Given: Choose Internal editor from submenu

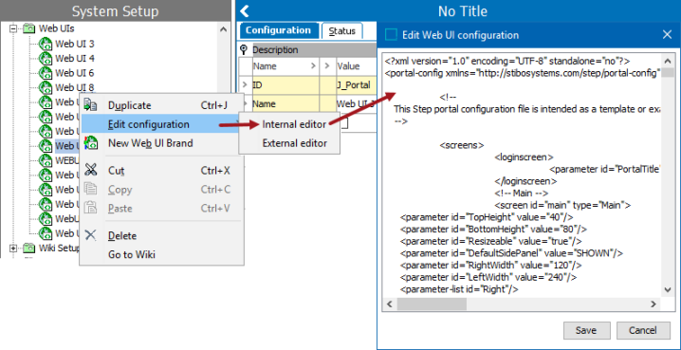Looking at the screenshot, I should pos(294,124).
